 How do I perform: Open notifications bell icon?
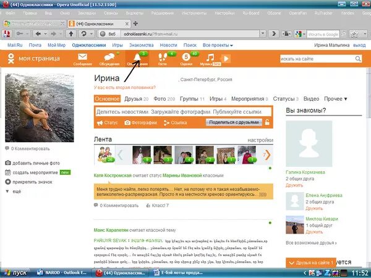pyautogui.click(x=137, y=57)
